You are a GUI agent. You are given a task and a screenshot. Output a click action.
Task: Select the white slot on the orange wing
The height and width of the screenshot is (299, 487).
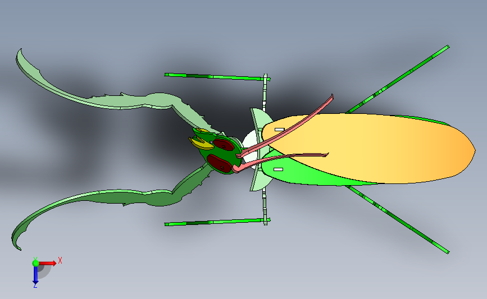click(280, 130)
